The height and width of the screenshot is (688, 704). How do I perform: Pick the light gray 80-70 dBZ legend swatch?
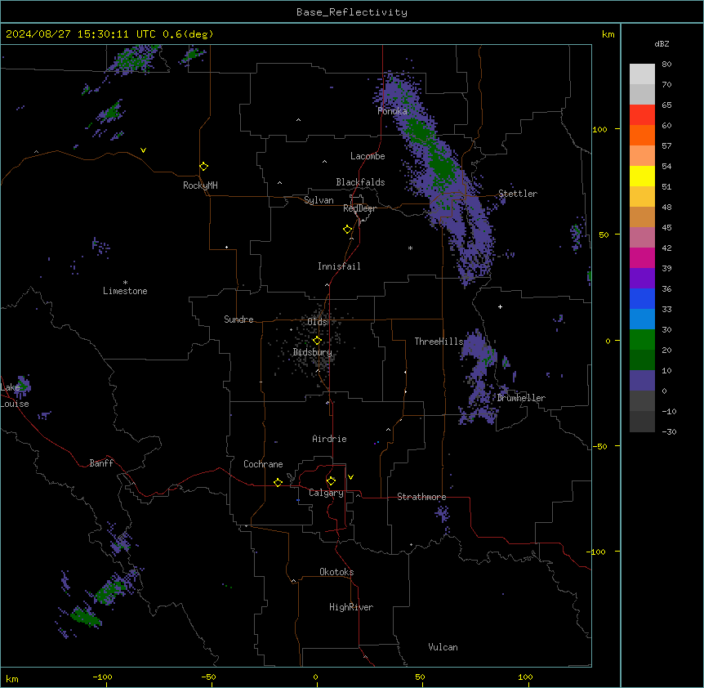coord(642,74)
